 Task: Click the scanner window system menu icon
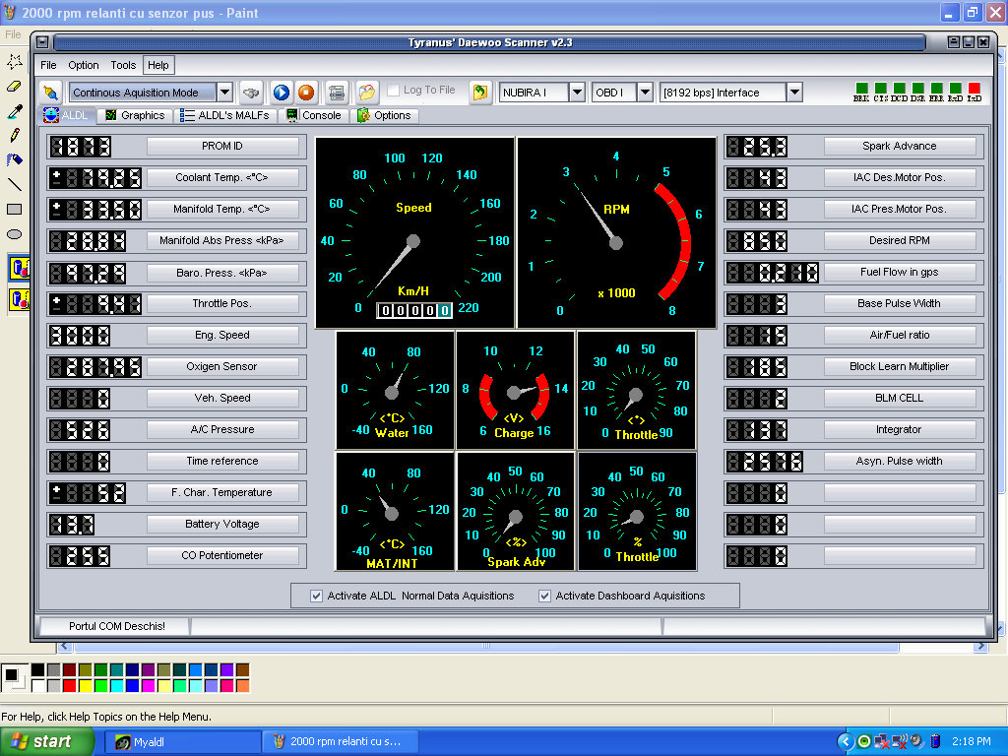42,42
